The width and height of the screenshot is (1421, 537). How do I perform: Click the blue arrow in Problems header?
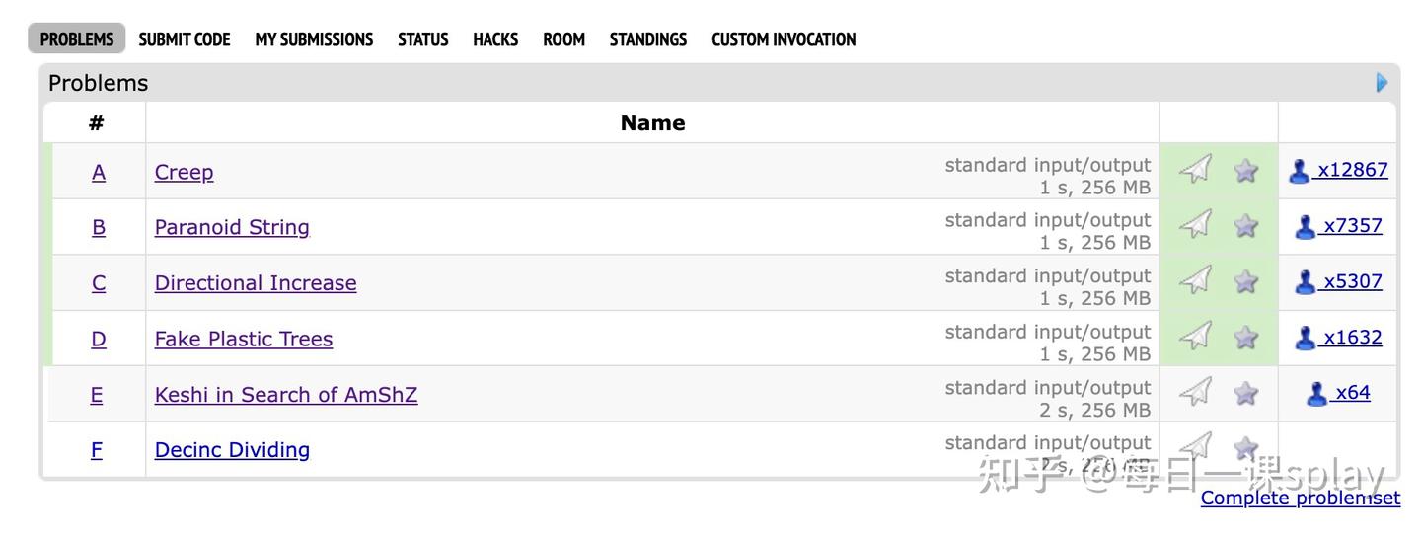point(1382,83)
